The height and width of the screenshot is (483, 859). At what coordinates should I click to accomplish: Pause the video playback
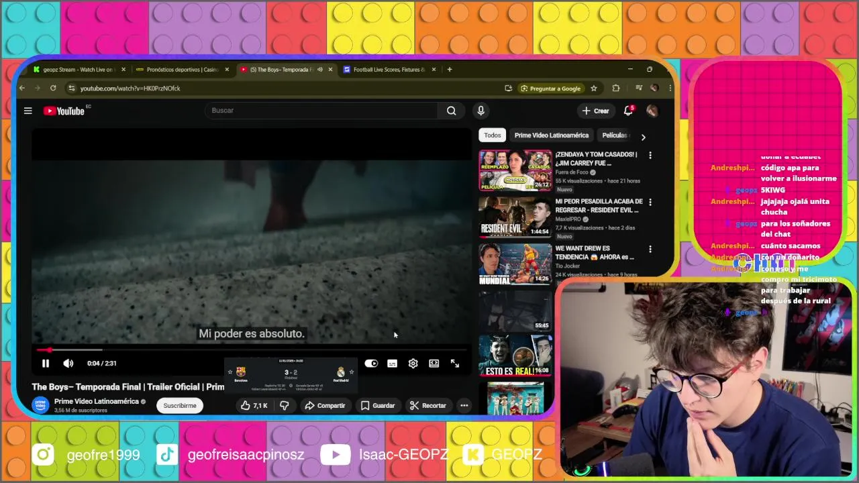click(46, 364)
